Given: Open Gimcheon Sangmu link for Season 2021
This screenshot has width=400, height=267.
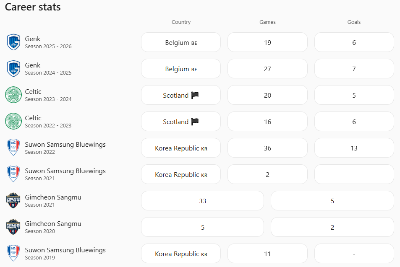Looking at the screenshot, I should (x=53, y=197).
